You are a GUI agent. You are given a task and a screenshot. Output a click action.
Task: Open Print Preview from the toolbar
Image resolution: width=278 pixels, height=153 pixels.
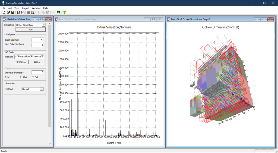pos(33,12)
